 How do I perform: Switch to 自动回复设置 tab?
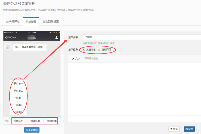[51, 22]
